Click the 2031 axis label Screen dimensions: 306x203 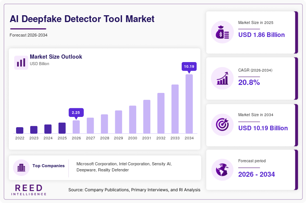[x=146, y=138]
